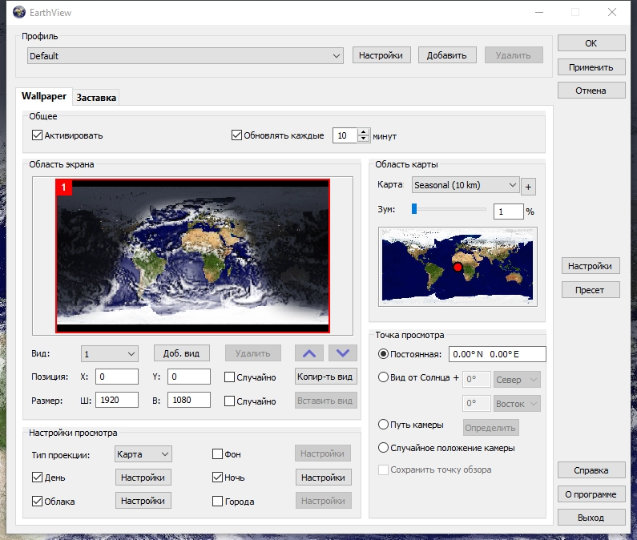The image size is (637, 540).
Task: Click the red dot on the world map
Action: 458,267
